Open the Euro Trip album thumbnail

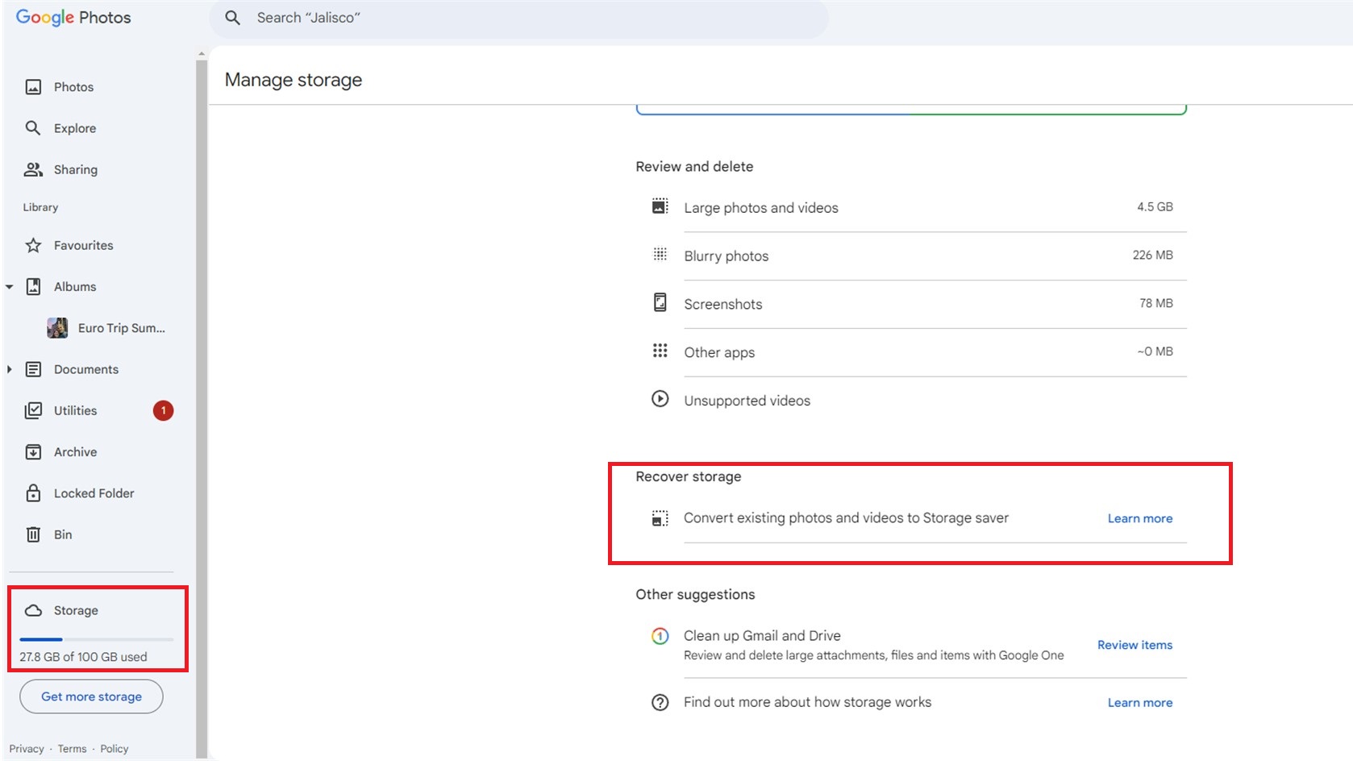[x=57, y=328]
